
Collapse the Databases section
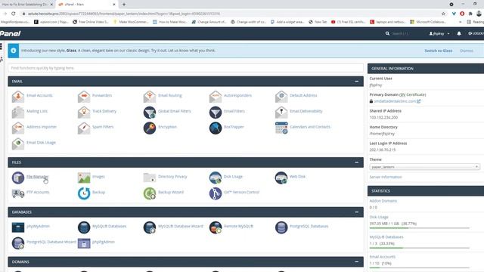(356, 212)
